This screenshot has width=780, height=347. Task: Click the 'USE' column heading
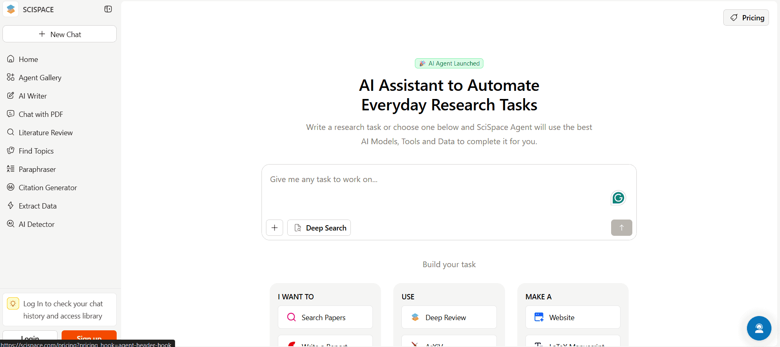[408, 297]
